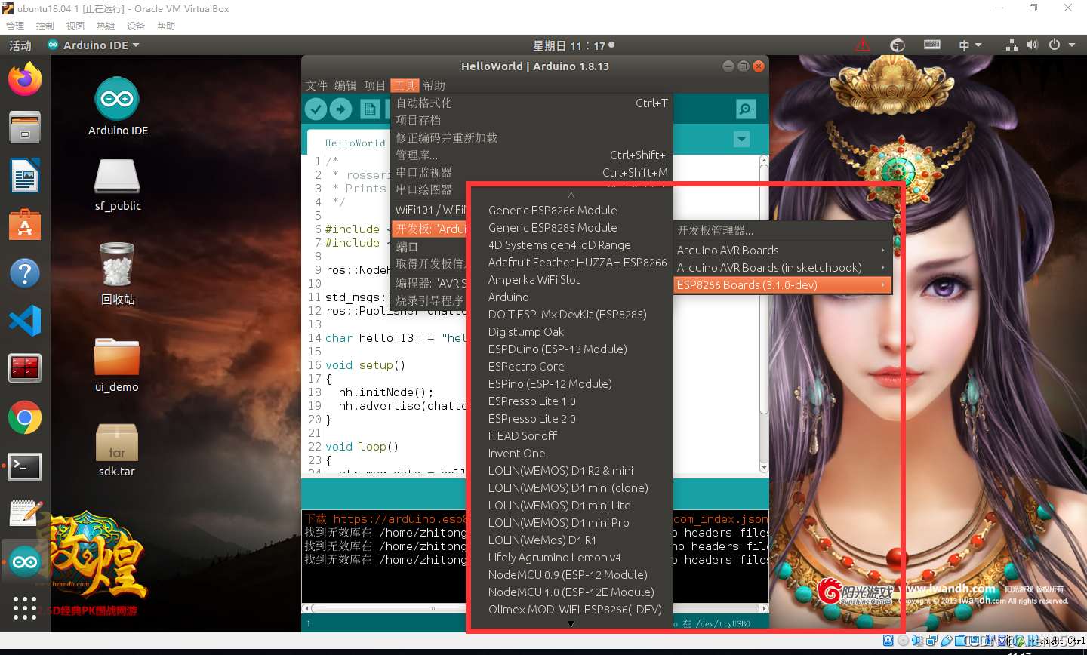Open Ubuntu Software from the dock
This screenshot has height=655, width=1087.
click(25, 225)
